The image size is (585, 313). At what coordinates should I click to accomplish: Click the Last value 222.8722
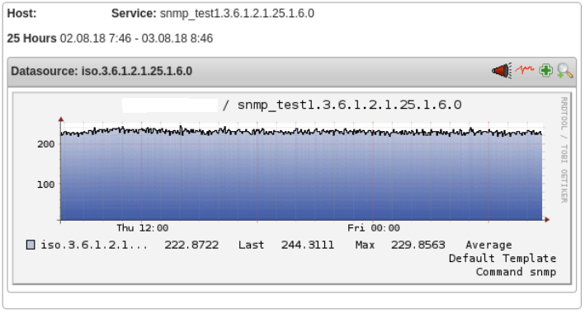pos(191,245)
